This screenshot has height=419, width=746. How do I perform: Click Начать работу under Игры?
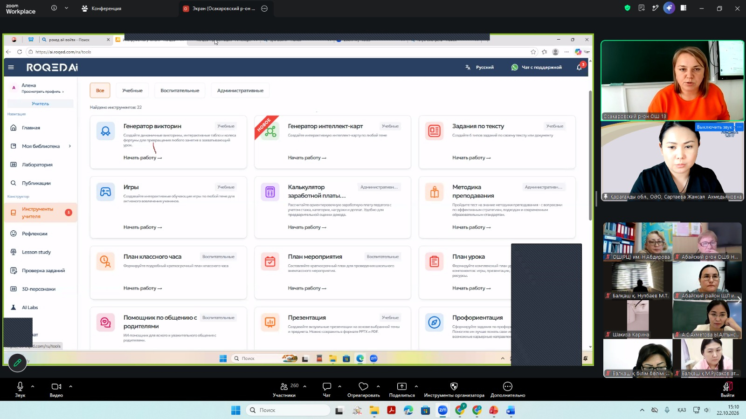[143, 227]
